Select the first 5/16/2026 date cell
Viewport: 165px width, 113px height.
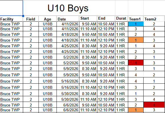(68, 81)
